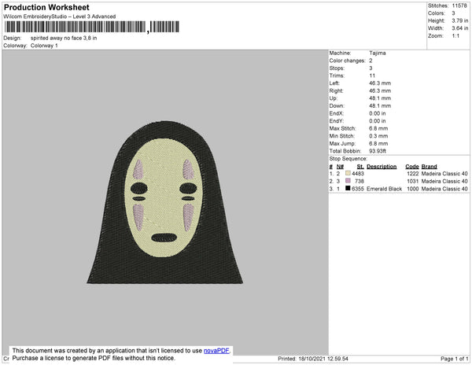
Task: Select the pink thread color swatch
Action: [348, 181]
